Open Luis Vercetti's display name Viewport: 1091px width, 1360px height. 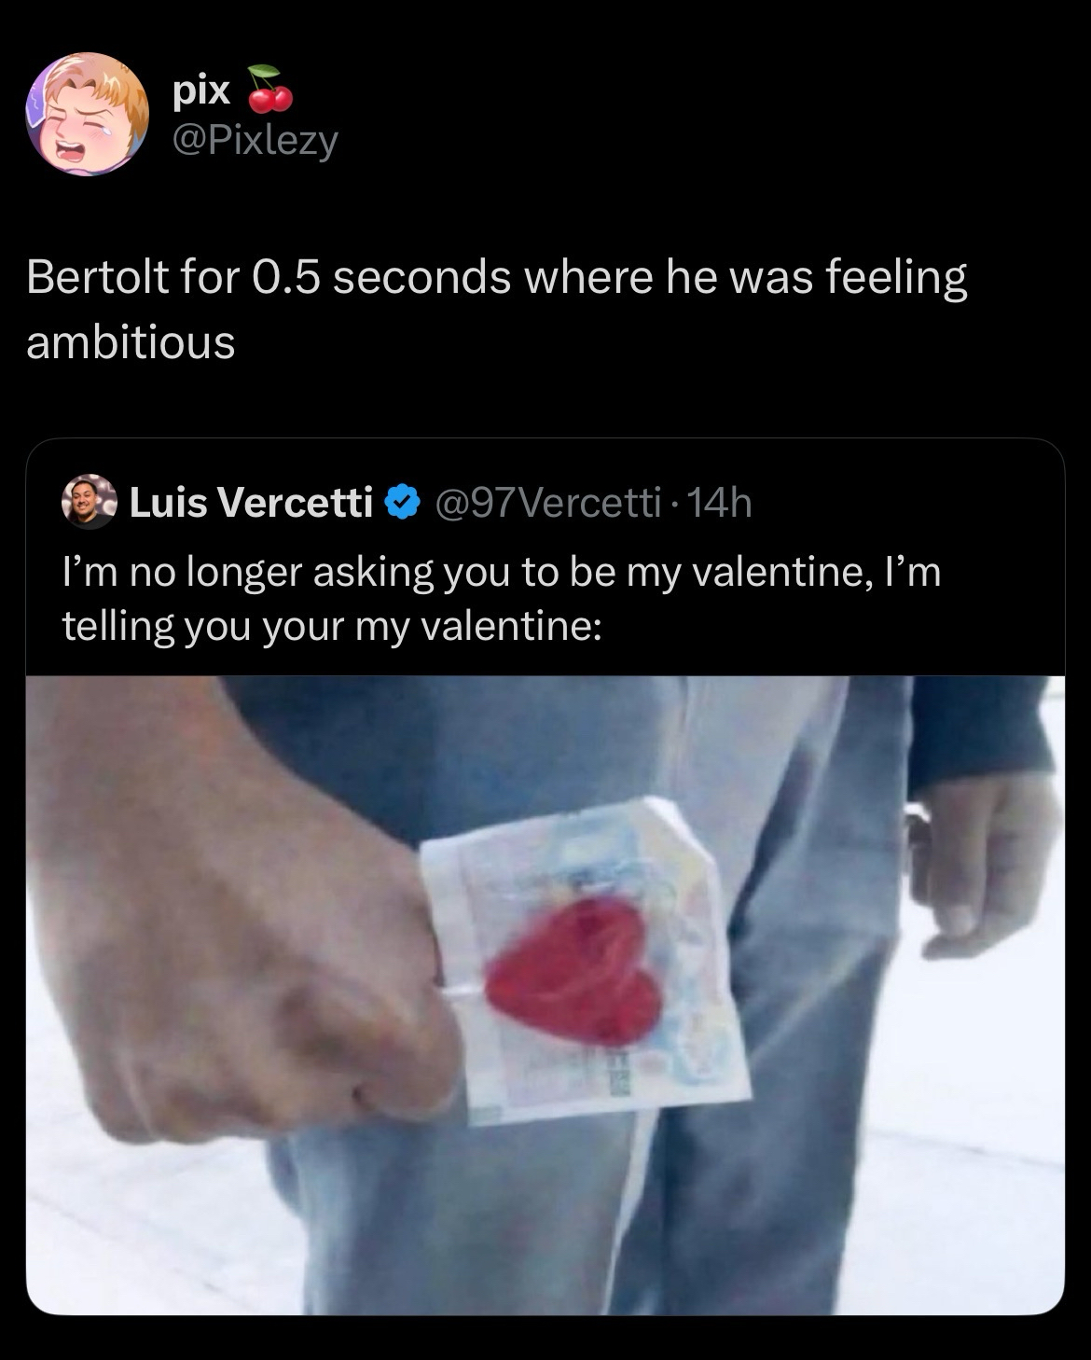point(250,503)
